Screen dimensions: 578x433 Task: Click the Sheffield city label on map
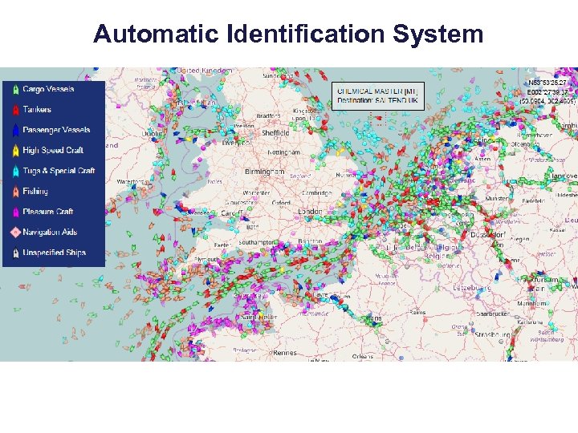click(275, 133)
